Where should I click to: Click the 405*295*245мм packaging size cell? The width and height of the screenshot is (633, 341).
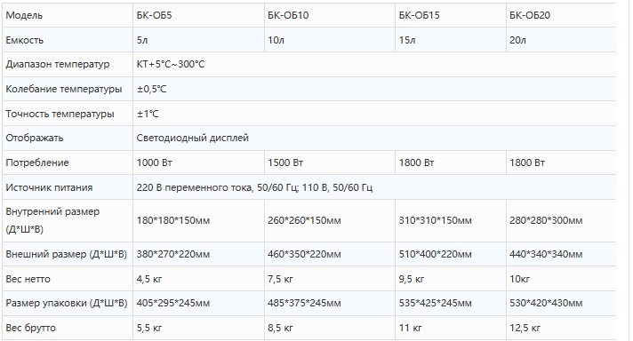[x=198, y=303]
